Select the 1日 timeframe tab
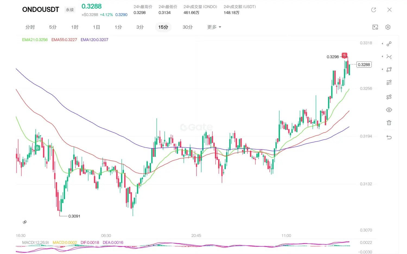The image size is (407, 254). tap(96, 27)
